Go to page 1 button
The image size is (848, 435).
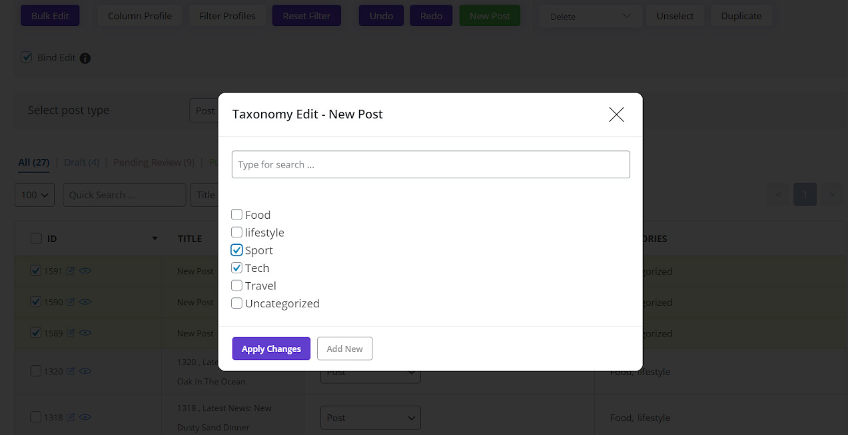tap(805, 195)
